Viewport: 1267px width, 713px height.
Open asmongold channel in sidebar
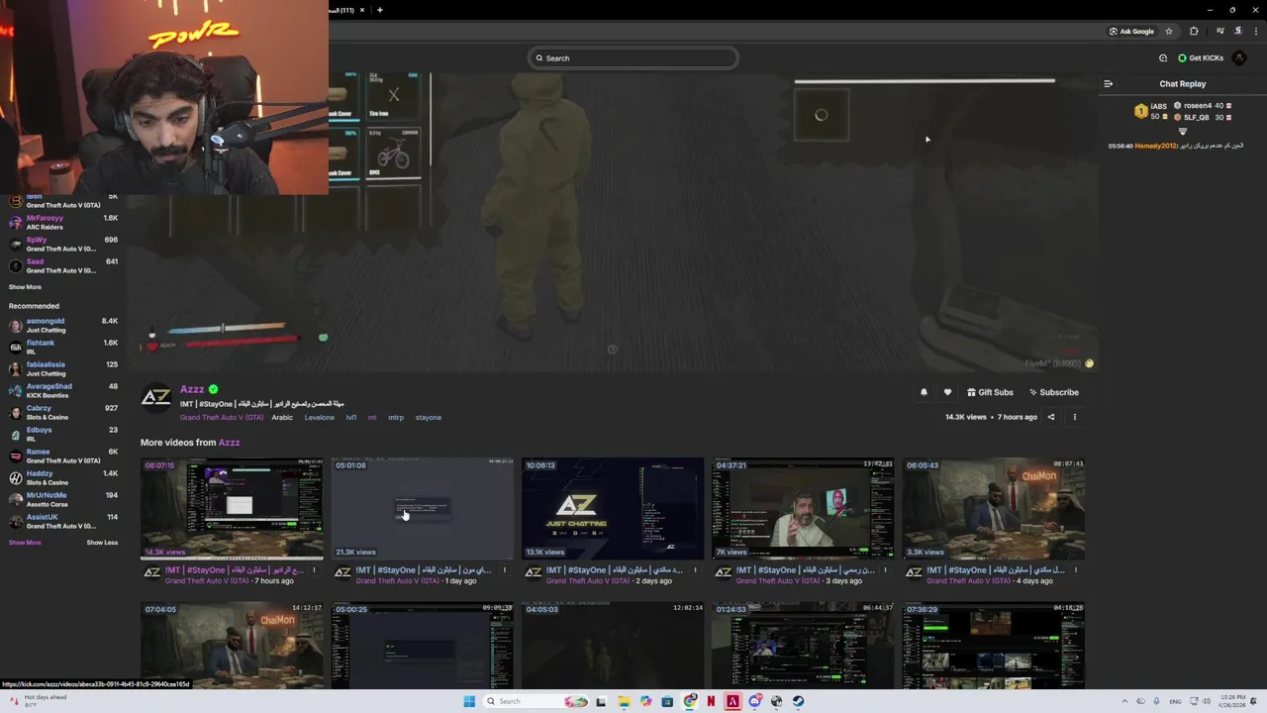62,325
